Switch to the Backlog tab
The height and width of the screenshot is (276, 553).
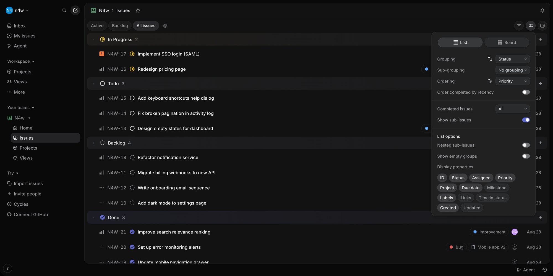120,26
